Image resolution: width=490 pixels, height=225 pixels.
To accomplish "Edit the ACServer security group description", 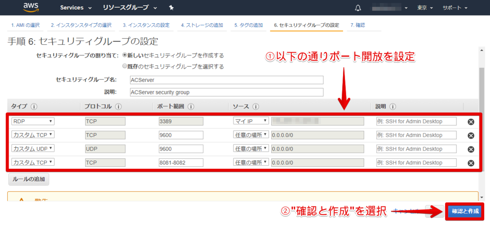I will (226, 92).
